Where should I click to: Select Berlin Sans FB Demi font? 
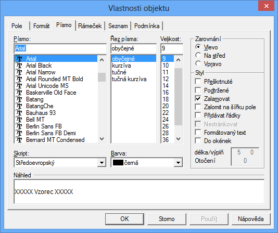pyautogui.click(x=56, y=133)
